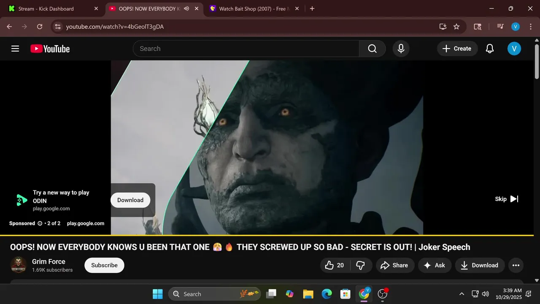Click the ad video frame

(x=267, y=147)
